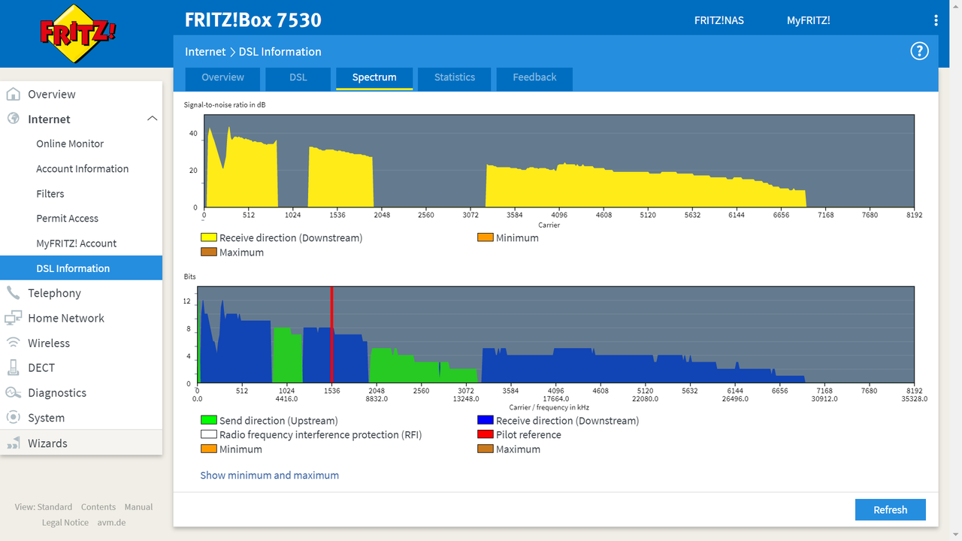This screenshot has width=962, height=541.
Task: Click the FRITZ! logo
Action: click(78, 33)
